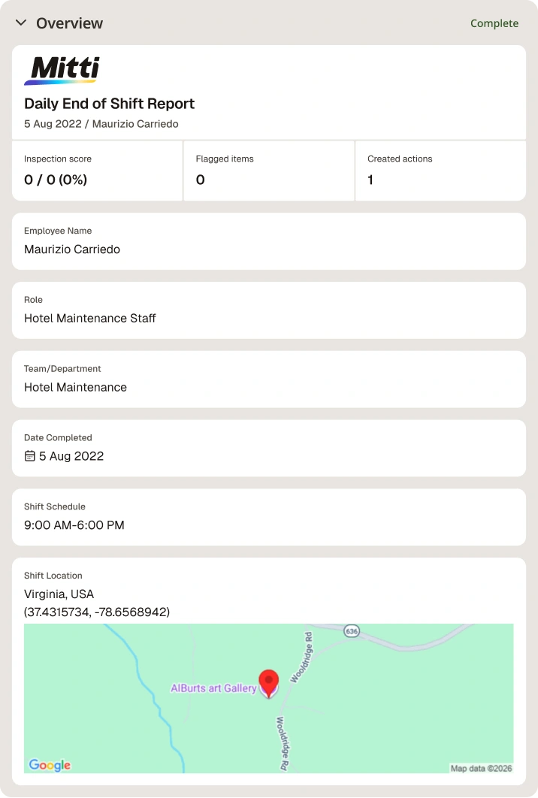
Task: Click the route 636 shield on map
Action: point(352,631)
